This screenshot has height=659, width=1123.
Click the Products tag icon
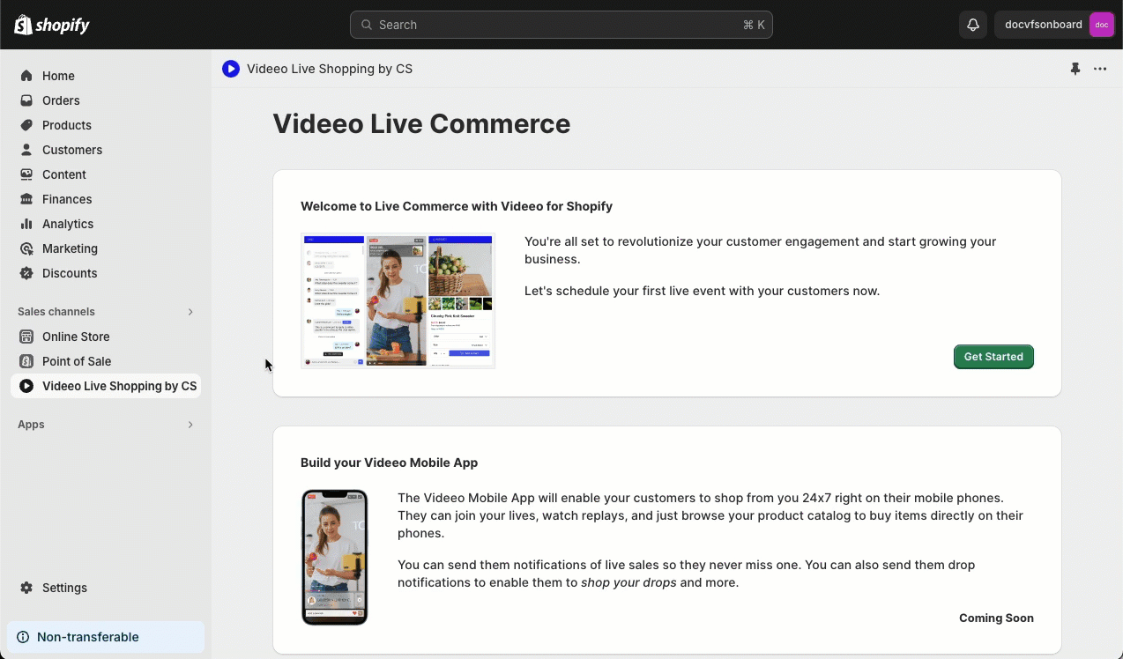26,125
